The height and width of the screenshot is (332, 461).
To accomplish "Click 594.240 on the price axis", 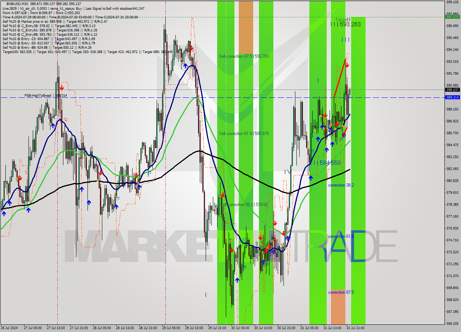I will (452, 49).
